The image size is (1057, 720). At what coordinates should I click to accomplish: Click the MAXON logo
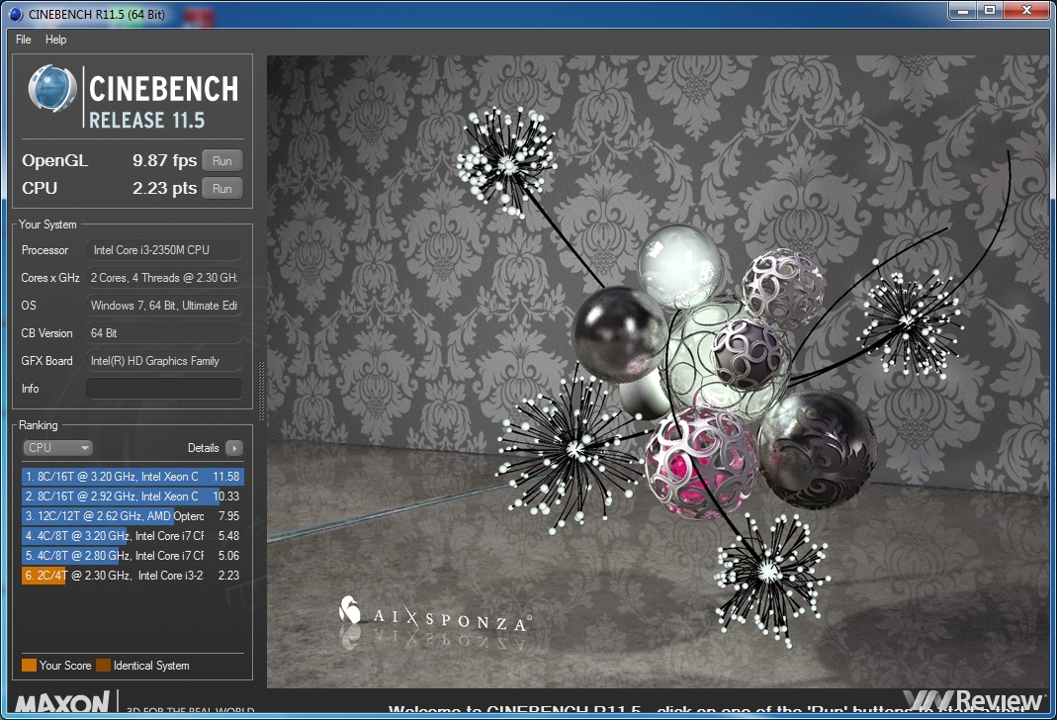(62, 703)
